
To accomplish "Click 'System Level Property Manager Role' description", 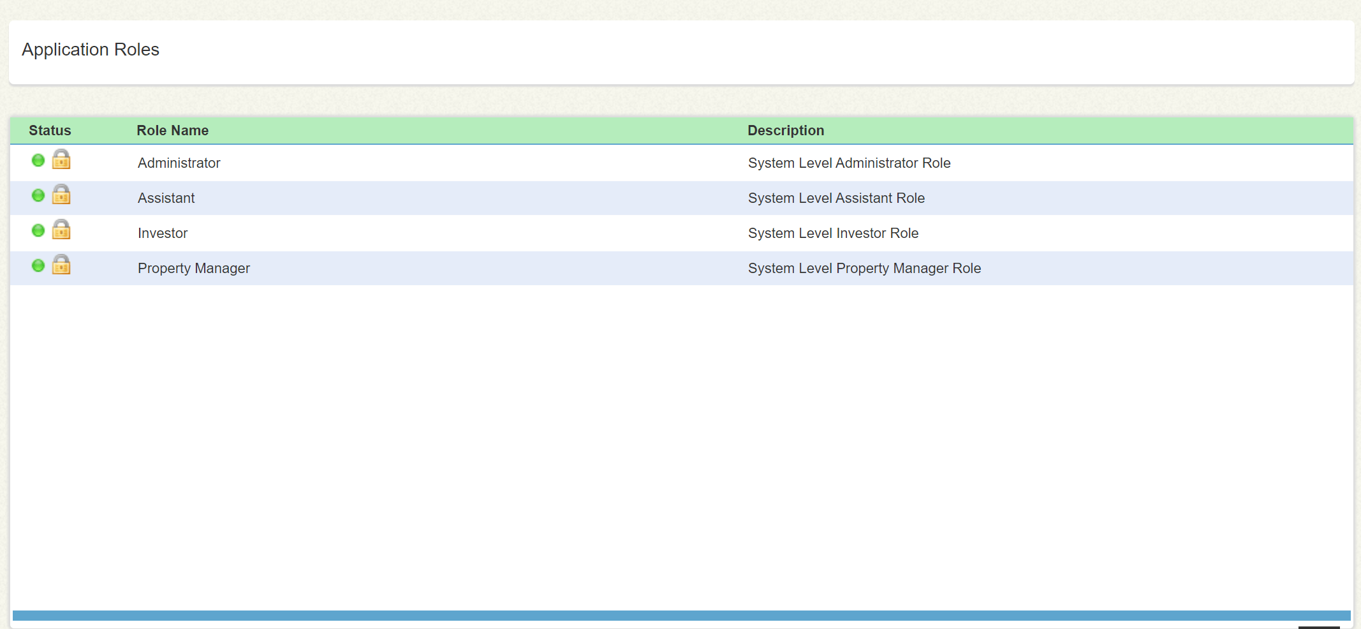I will point(864,268).
